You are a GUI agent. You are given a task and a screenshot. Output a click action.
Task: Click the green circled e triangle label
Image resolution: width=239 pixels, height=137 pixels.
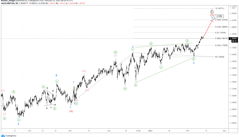[x=193, y=59]
